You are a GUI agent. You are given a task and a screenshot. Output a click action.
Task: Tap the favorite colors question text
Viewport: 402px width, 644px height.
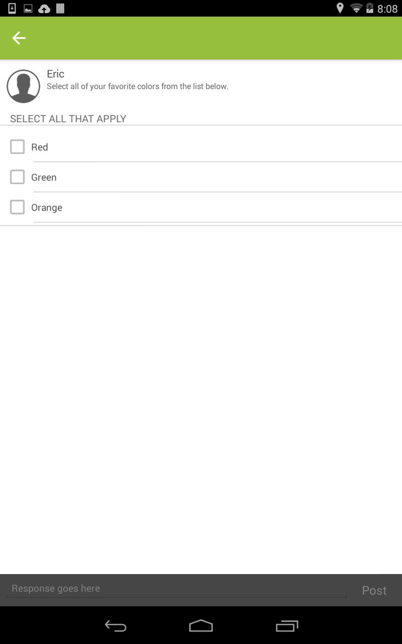pyautogui.click(x=138, y=87)
